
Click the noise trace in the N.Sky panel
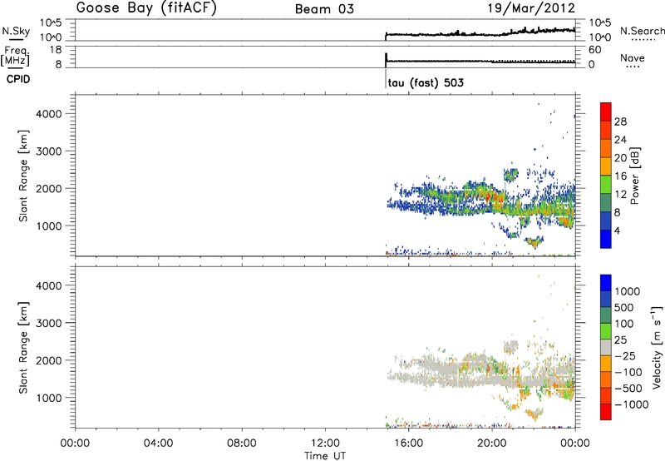(480, 33)
